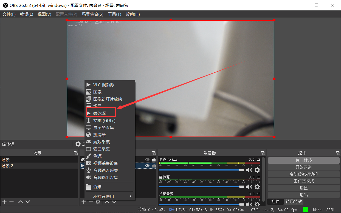Remove selected source with minus icon

[91, 202]
